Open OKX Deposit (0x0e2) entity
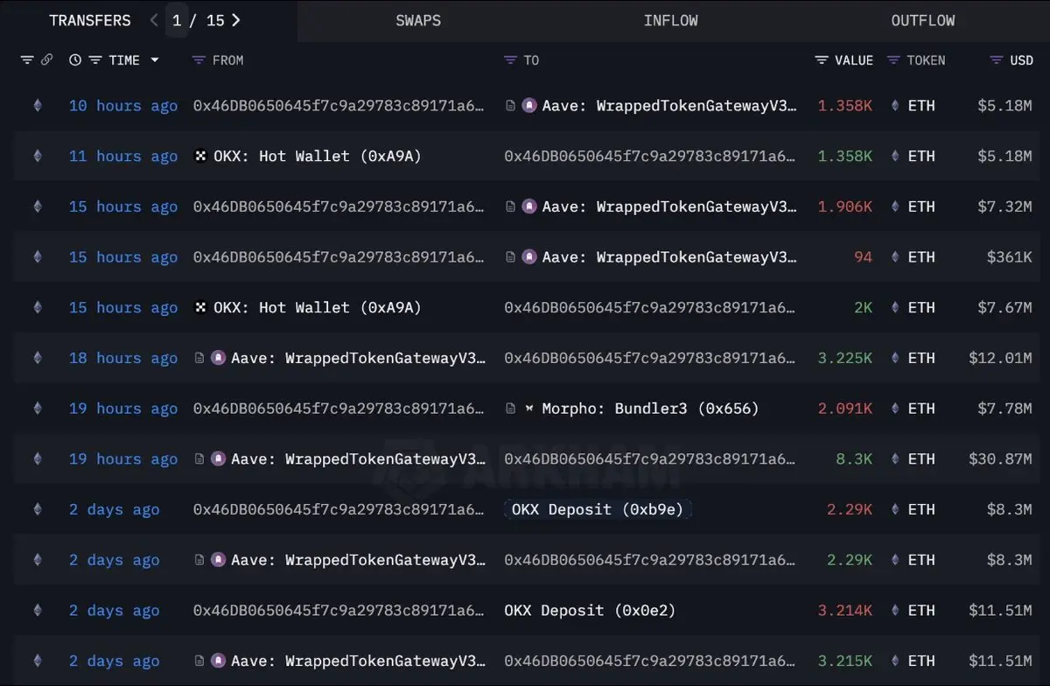Image resolution: width=1050 pixels, height=686 pixels. tap(591, 610)
